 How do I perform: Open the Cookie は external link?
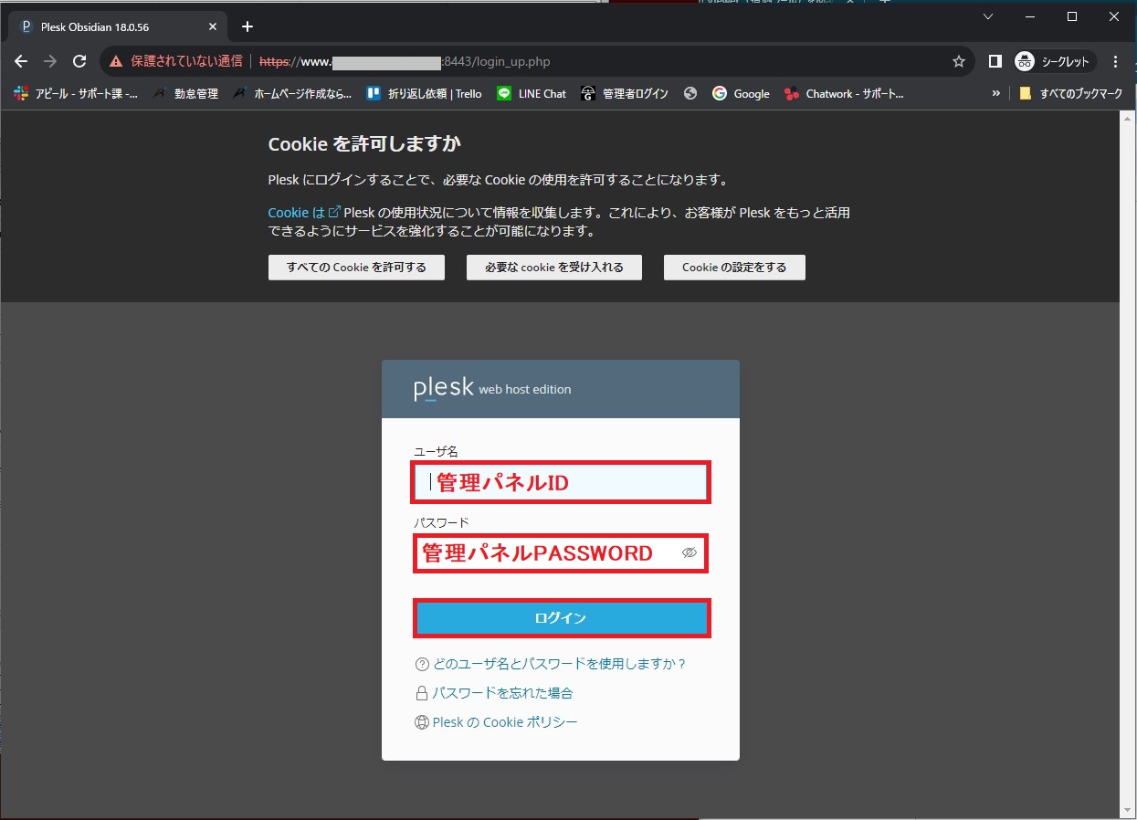tap(304, 213)
